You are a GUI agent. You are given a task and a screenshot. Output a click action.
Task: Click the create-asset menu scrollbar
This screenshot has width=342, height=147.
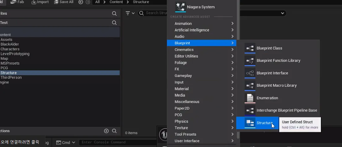tap(238, 70)
